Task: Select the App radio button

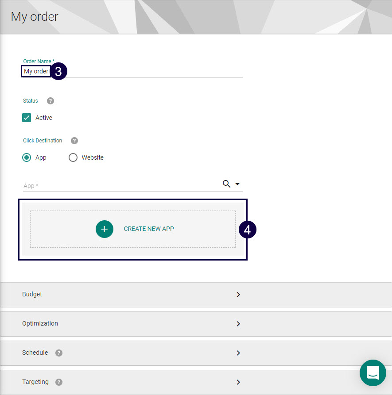Action: click(x=27, y=157)
